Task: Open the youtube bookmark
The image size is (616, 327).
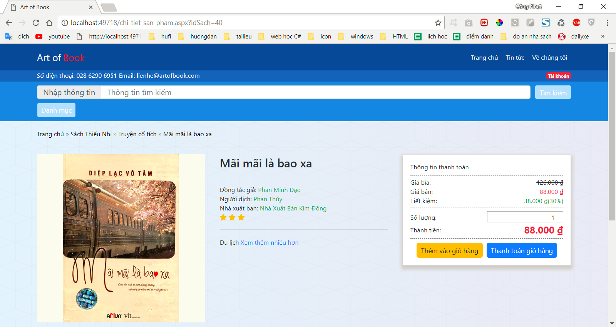Action: click(53, 37)
